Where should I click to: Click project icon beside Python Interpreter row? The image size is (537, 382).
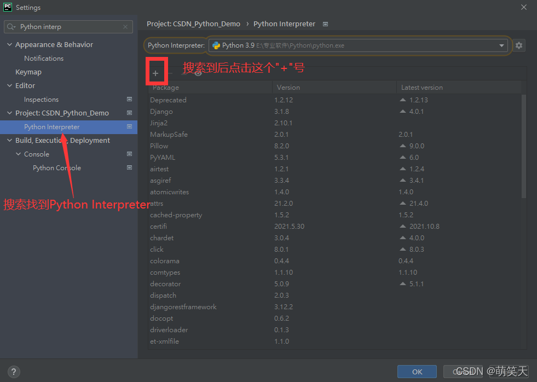pyautogui.click(x=129, y=126)
